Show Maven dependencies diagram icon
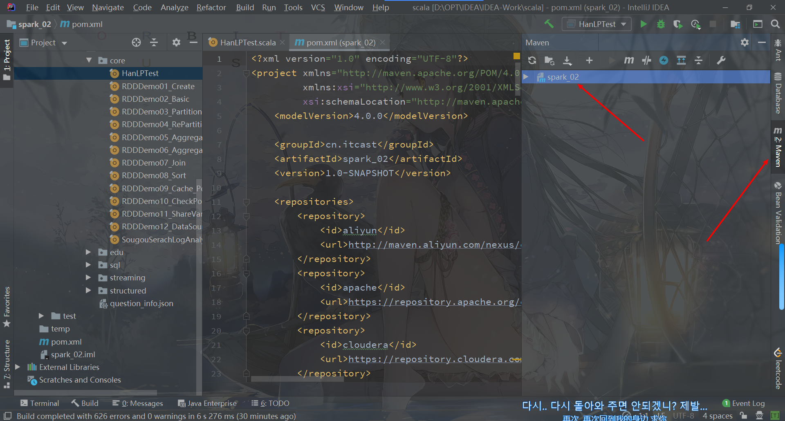Viewport: 785px width, 421px height. pyautogui.click(x=681, y=60)
